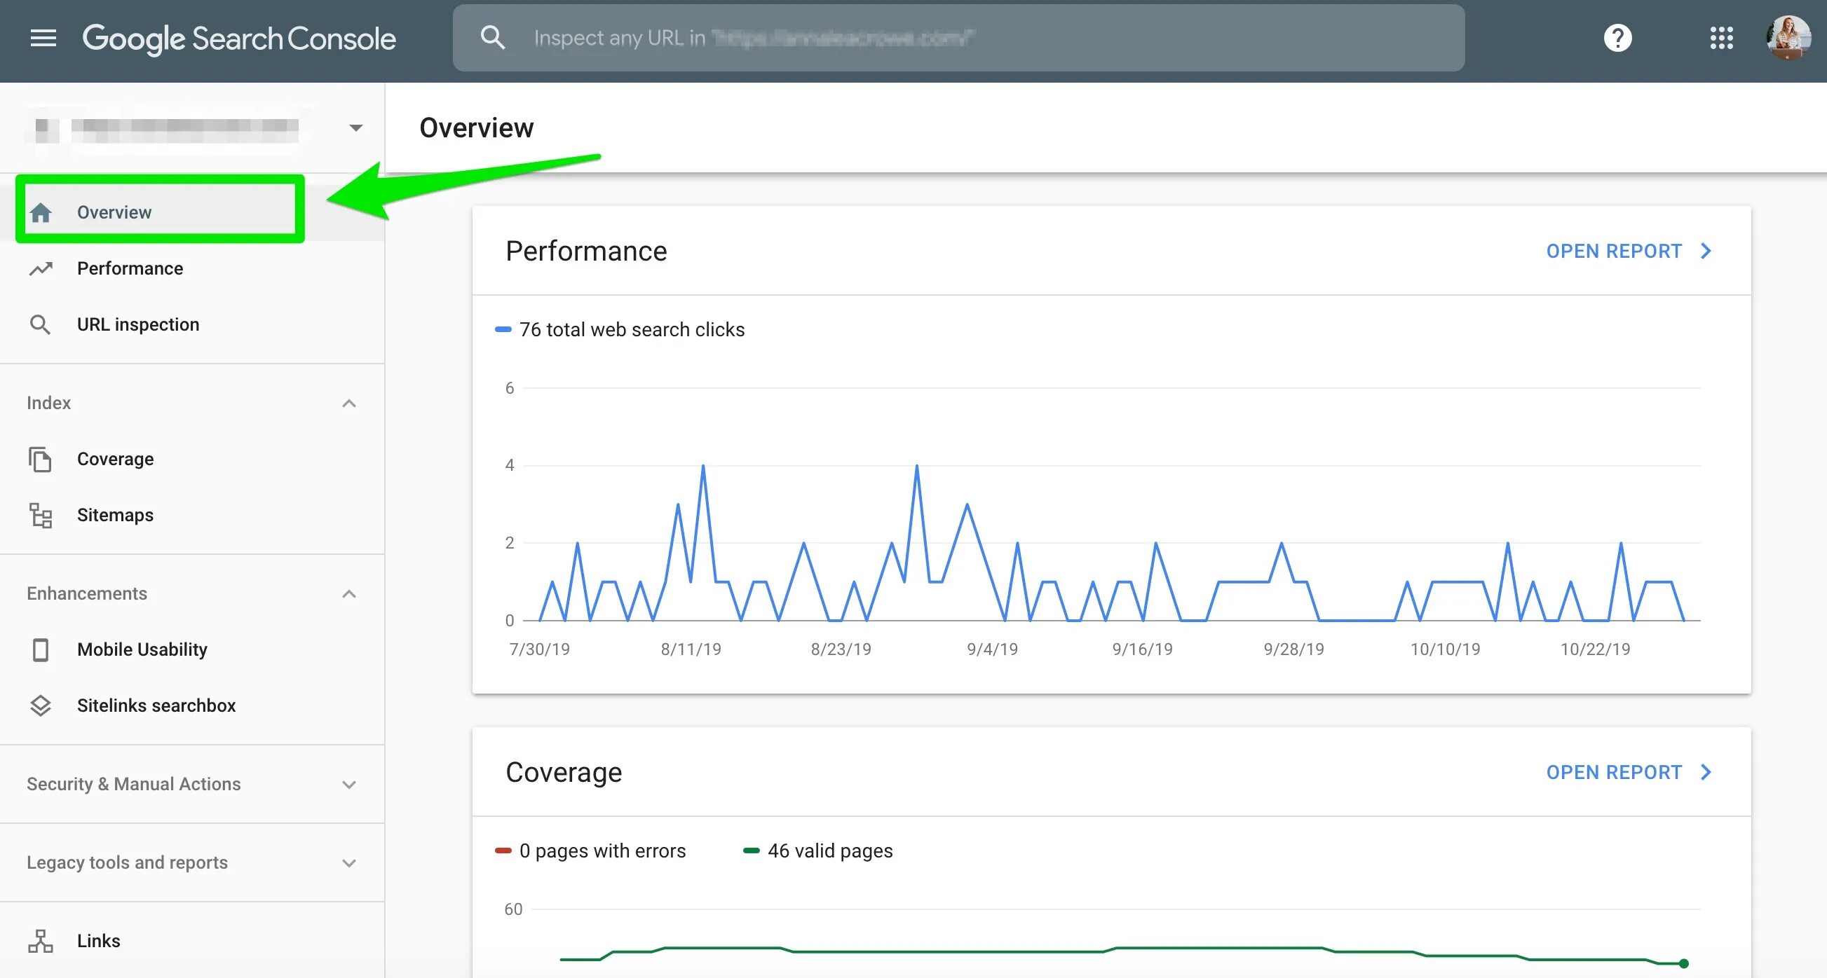1827x978 pixels.
Task: Collapse the Enhancements section
Action: [x=348, y=594]
